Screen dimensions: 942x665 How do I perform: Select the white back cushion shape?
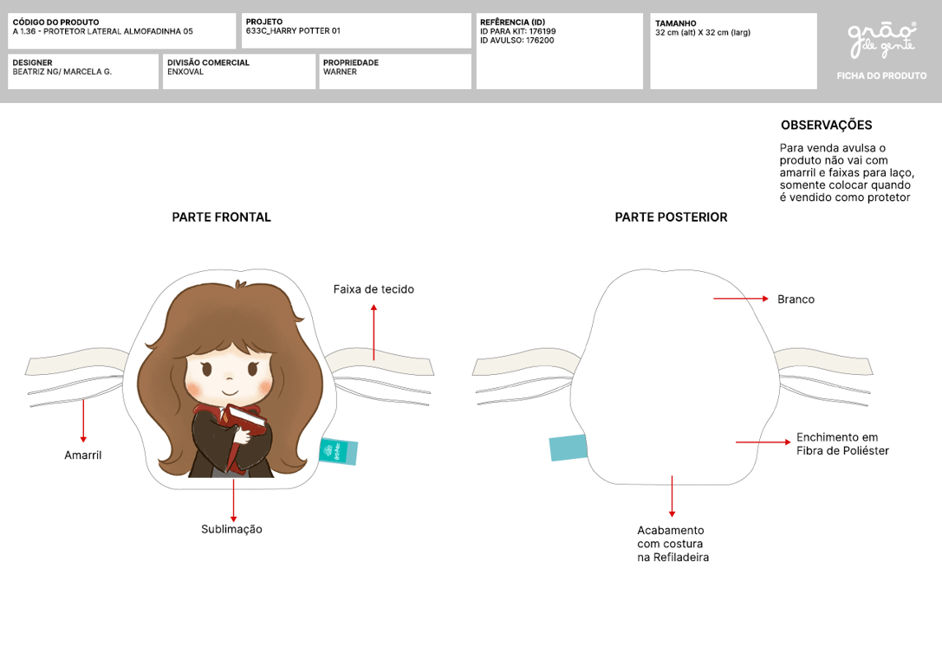674,377
